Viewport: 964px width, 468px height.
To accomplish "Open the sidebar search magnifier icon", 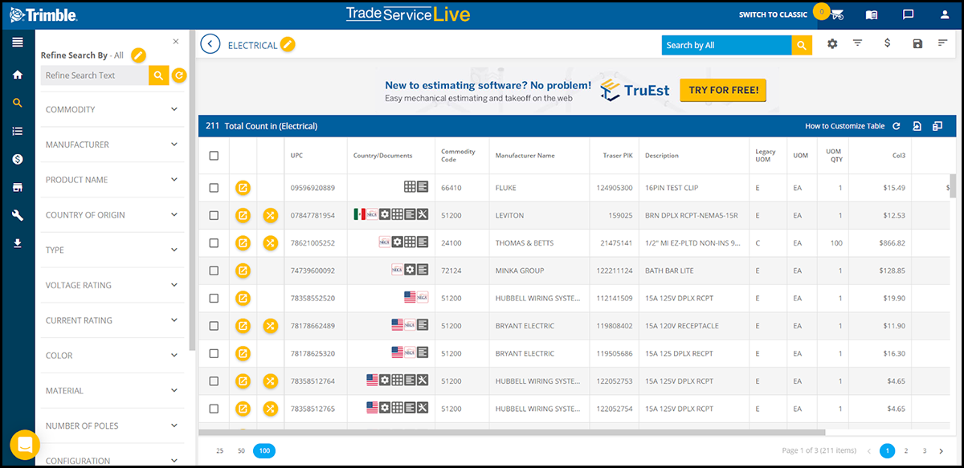I will (x=17, y=103).
